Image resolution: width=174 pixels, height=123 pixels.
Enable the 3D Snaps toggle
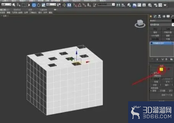coord(75,5)
